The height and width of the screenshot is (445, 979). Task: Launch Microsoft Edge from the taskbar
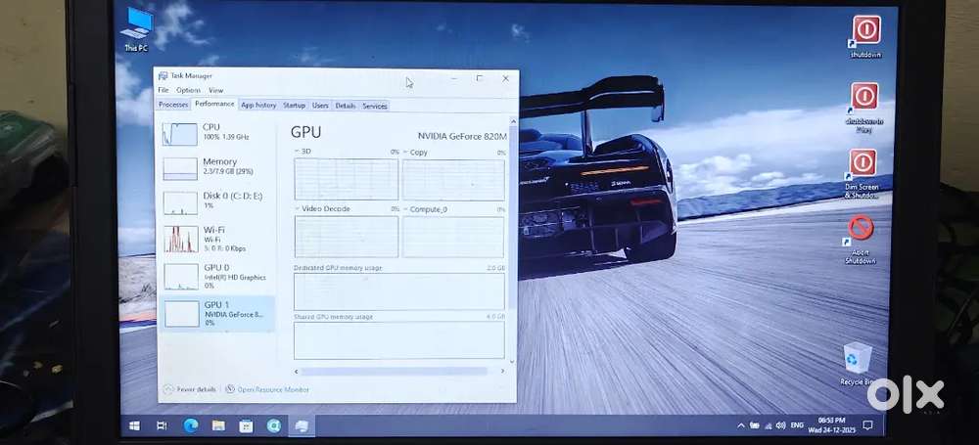click(191, 425)
